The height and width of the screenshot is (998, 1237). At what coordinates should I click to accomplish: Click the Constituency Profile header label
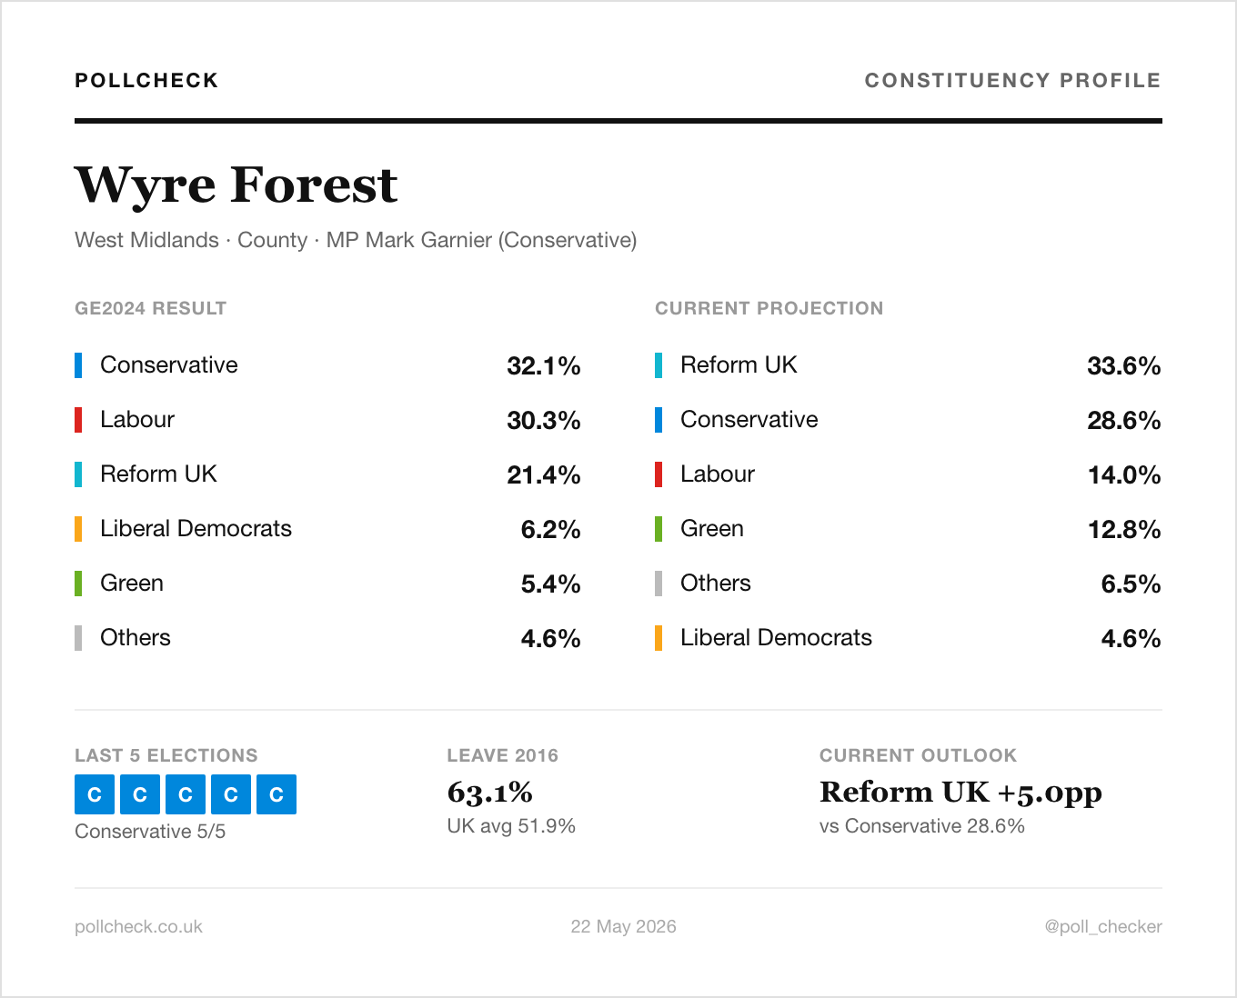click(1012, 80)
